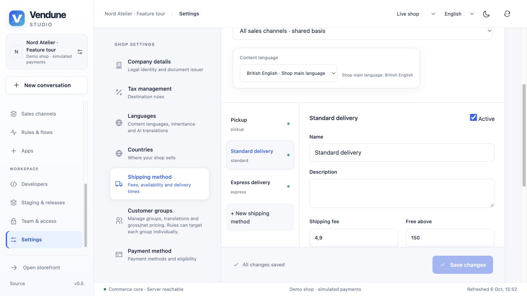Open Settings in the left sidebar
The image size is (527, 296).
(x=44, y=240)
